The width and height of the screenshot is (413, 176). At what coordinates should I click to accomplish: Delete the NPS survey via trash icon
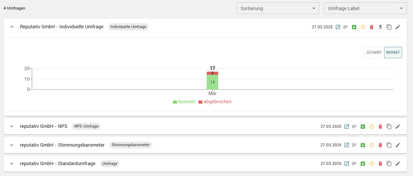pos(380,127)
